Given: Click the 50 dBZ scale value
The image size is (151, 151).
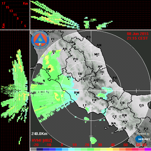Looking at the screenshot, I should 125,145.
